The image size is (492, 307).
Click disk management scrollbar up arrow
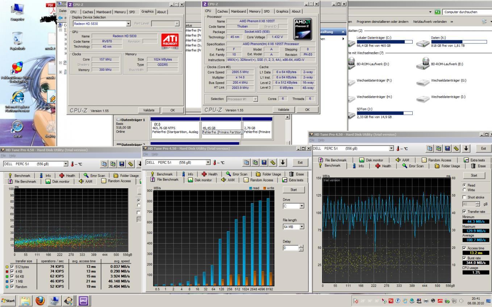click(x=287, y=117)
